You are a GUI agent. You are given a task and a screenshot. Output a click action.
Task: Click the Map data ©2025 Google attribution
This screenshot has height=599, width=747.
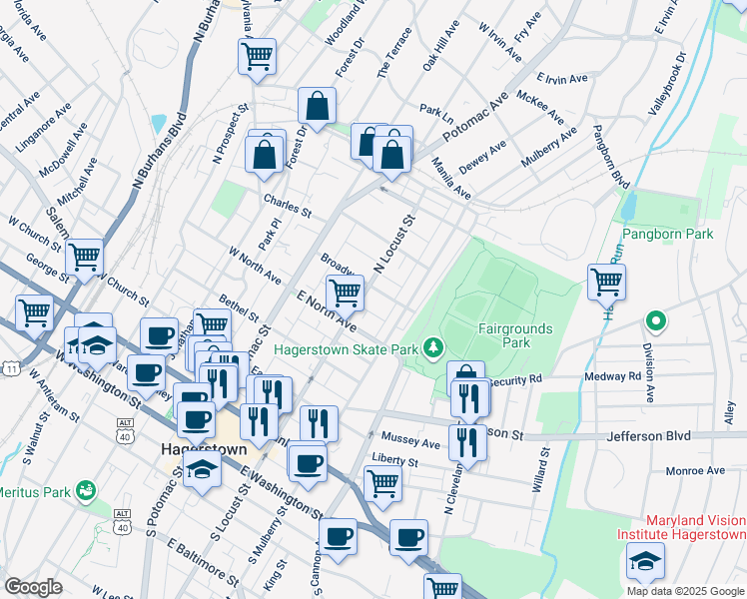coord(685,591)
